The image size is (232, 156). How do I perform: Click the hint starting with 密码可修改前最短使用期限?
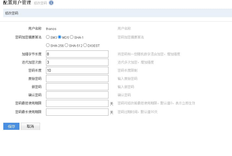(x=156, y=103)
